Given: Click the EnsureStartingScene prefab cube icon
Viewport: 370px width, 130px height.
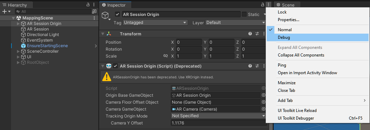Looking at the screenshot, I should tap(23, 46).
